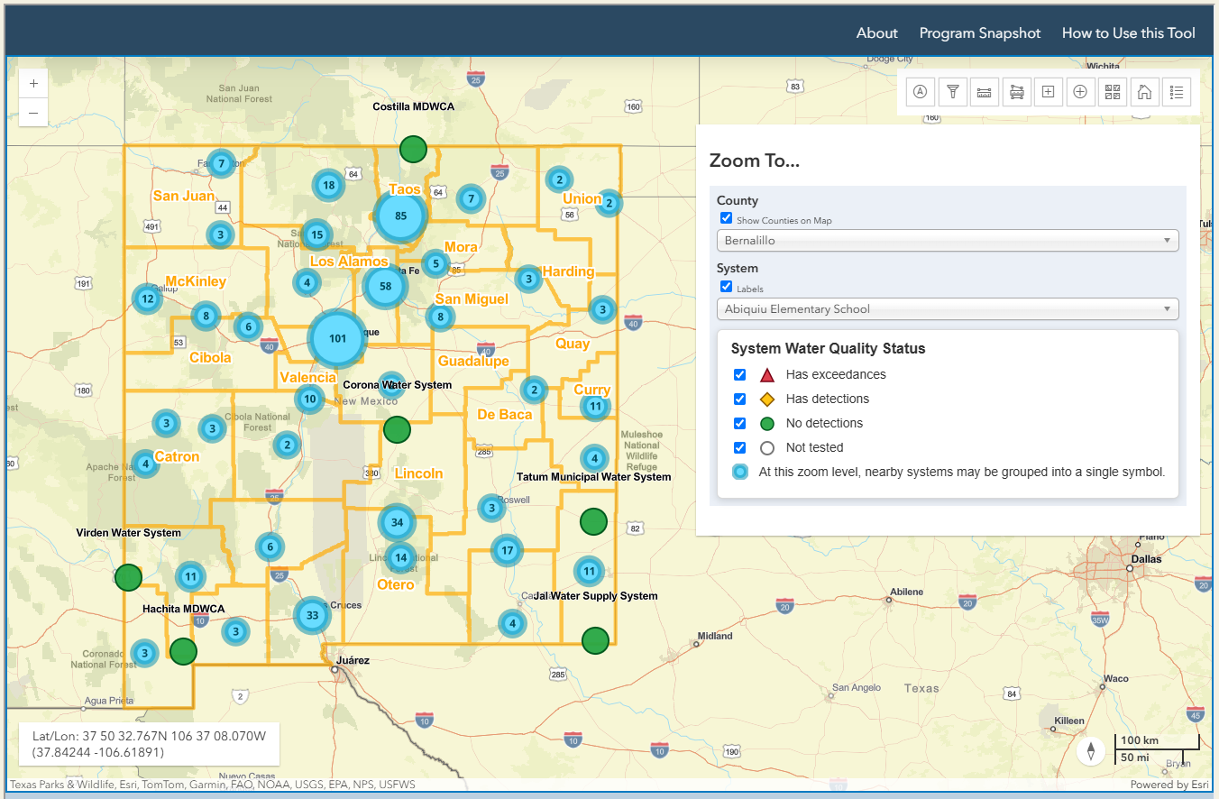This screenshot has height=799, width=1219.
Task: Click the square plus toolbar icon
Action: pos(1048,92)
